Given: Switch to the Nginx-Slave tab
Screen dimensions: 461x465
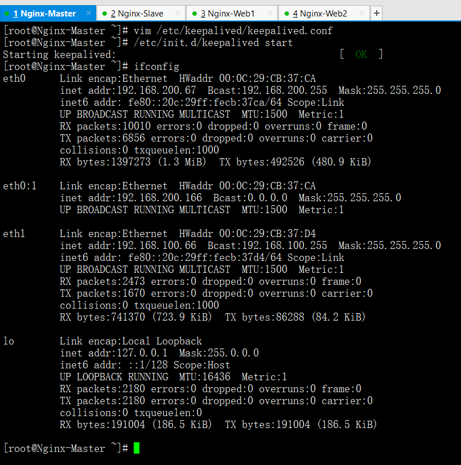Looking at the screenshot, I should tap(141, 13).
